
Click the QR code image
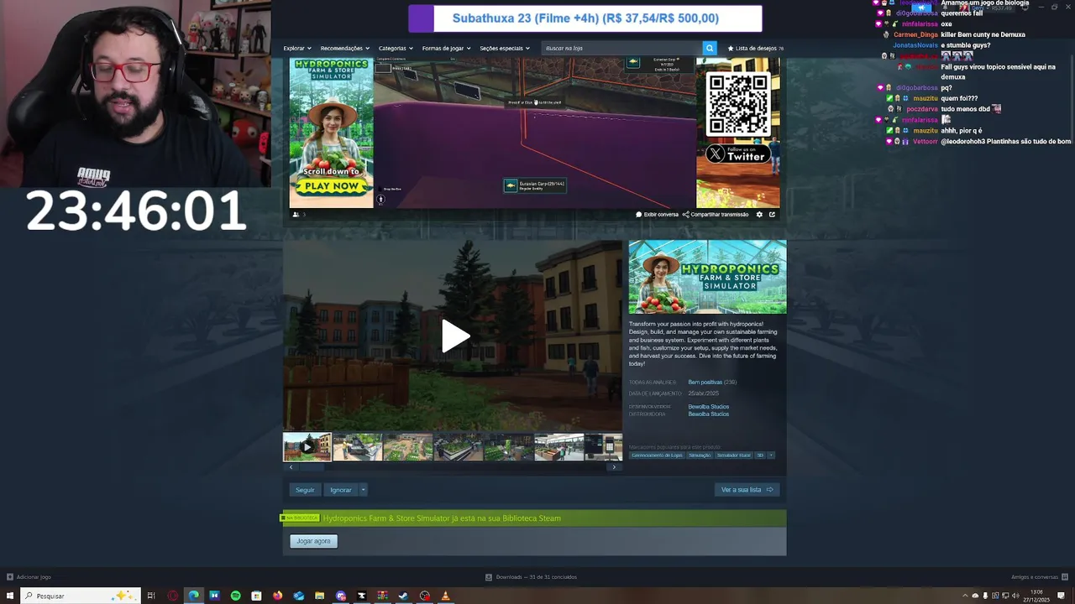(x=737, y=104)
